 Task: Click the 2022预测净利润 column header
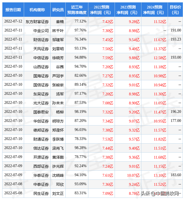101,10
